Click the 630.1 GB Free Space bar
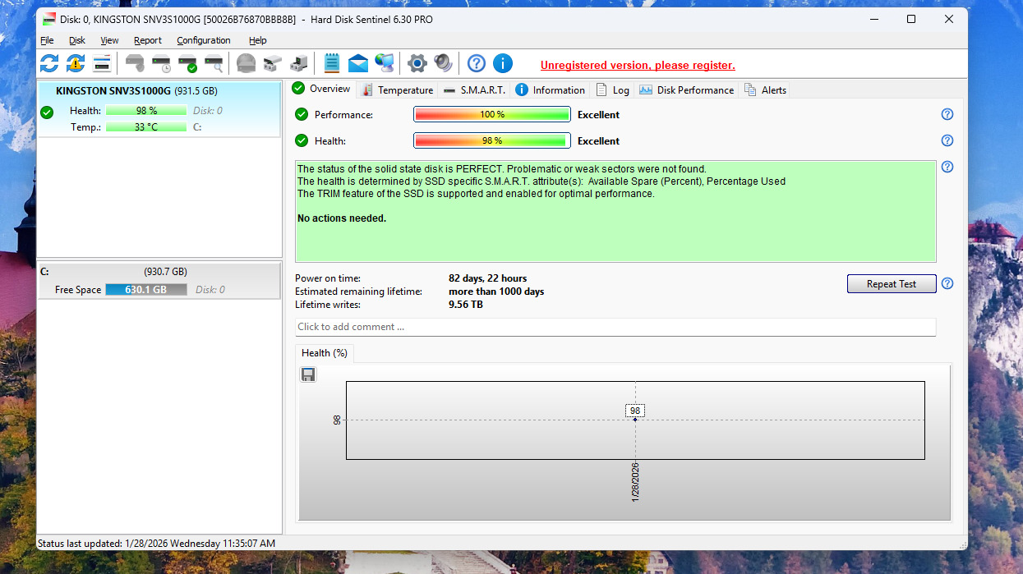Screen dimensions: 1023x574 pos(146,290)
